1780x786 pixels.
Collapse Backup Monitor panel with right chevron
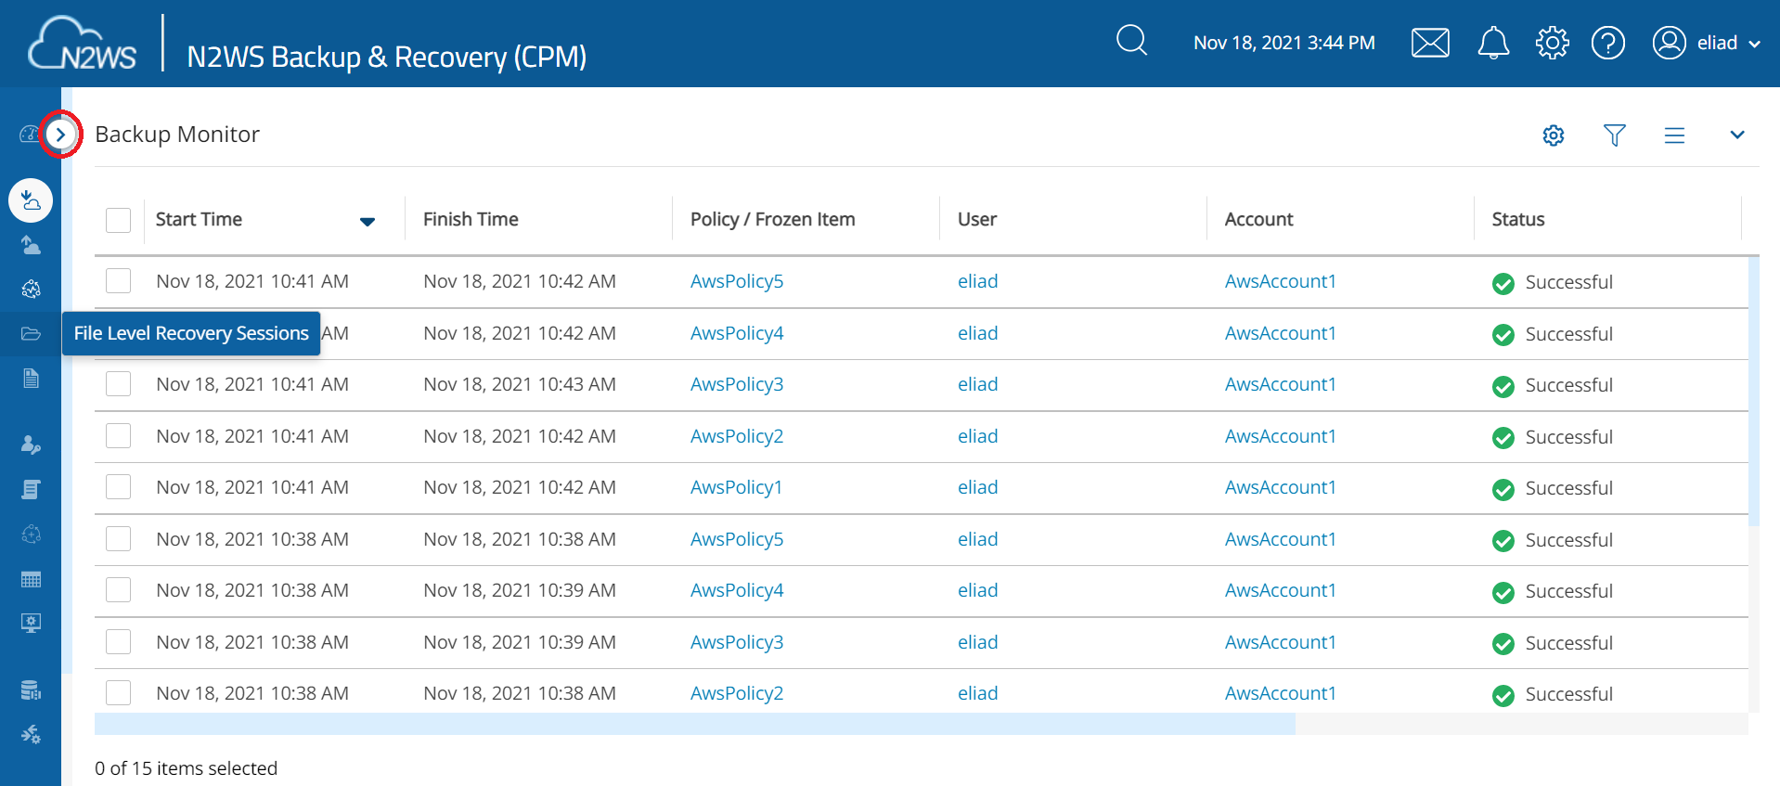1737,135
